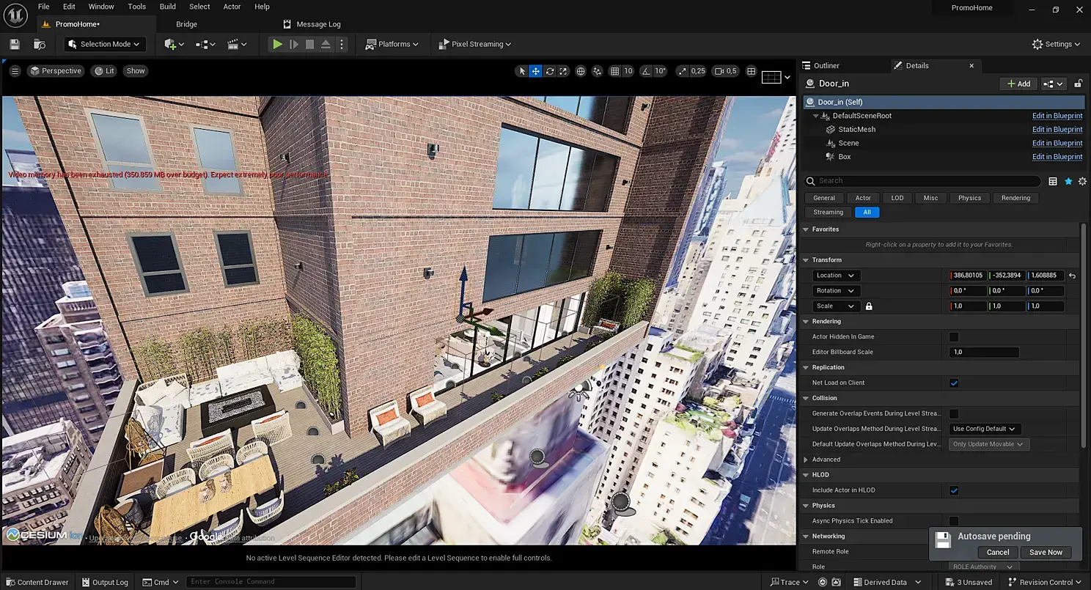
Task: Click the Editor Billboard Scale value field
Action: point(983,353)
